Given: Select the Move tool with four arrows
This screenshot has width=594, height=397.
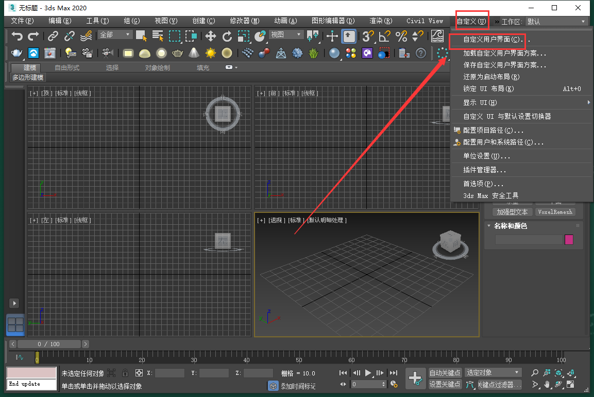Looking at the screenshot, I should click(210, 37).
